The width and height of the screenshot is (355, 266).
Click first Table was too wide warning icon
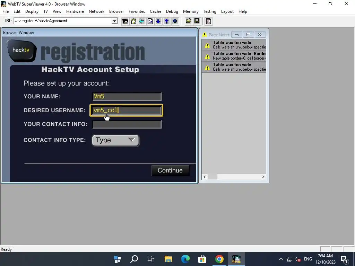coord(207,45)
